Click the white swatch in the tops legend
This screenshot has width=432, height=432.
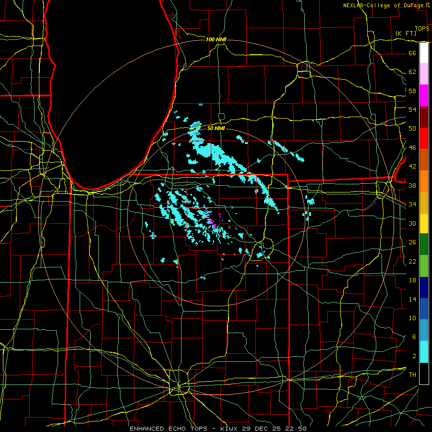coord(424,53)
